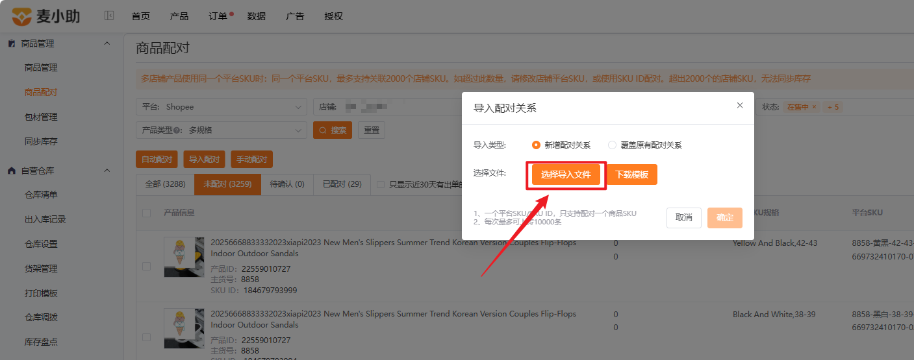The height and width of the screenshot is (360, 914).
Task: Select 商品配对 in the sidebar
Action: (x=41, y=92)
